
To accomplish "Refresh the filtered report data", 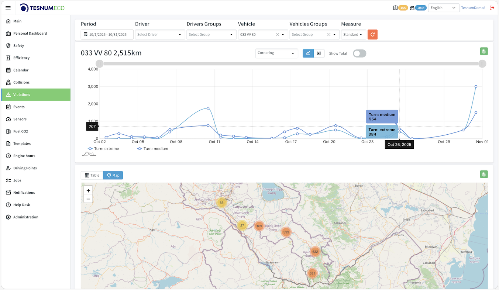I will 372,34.
